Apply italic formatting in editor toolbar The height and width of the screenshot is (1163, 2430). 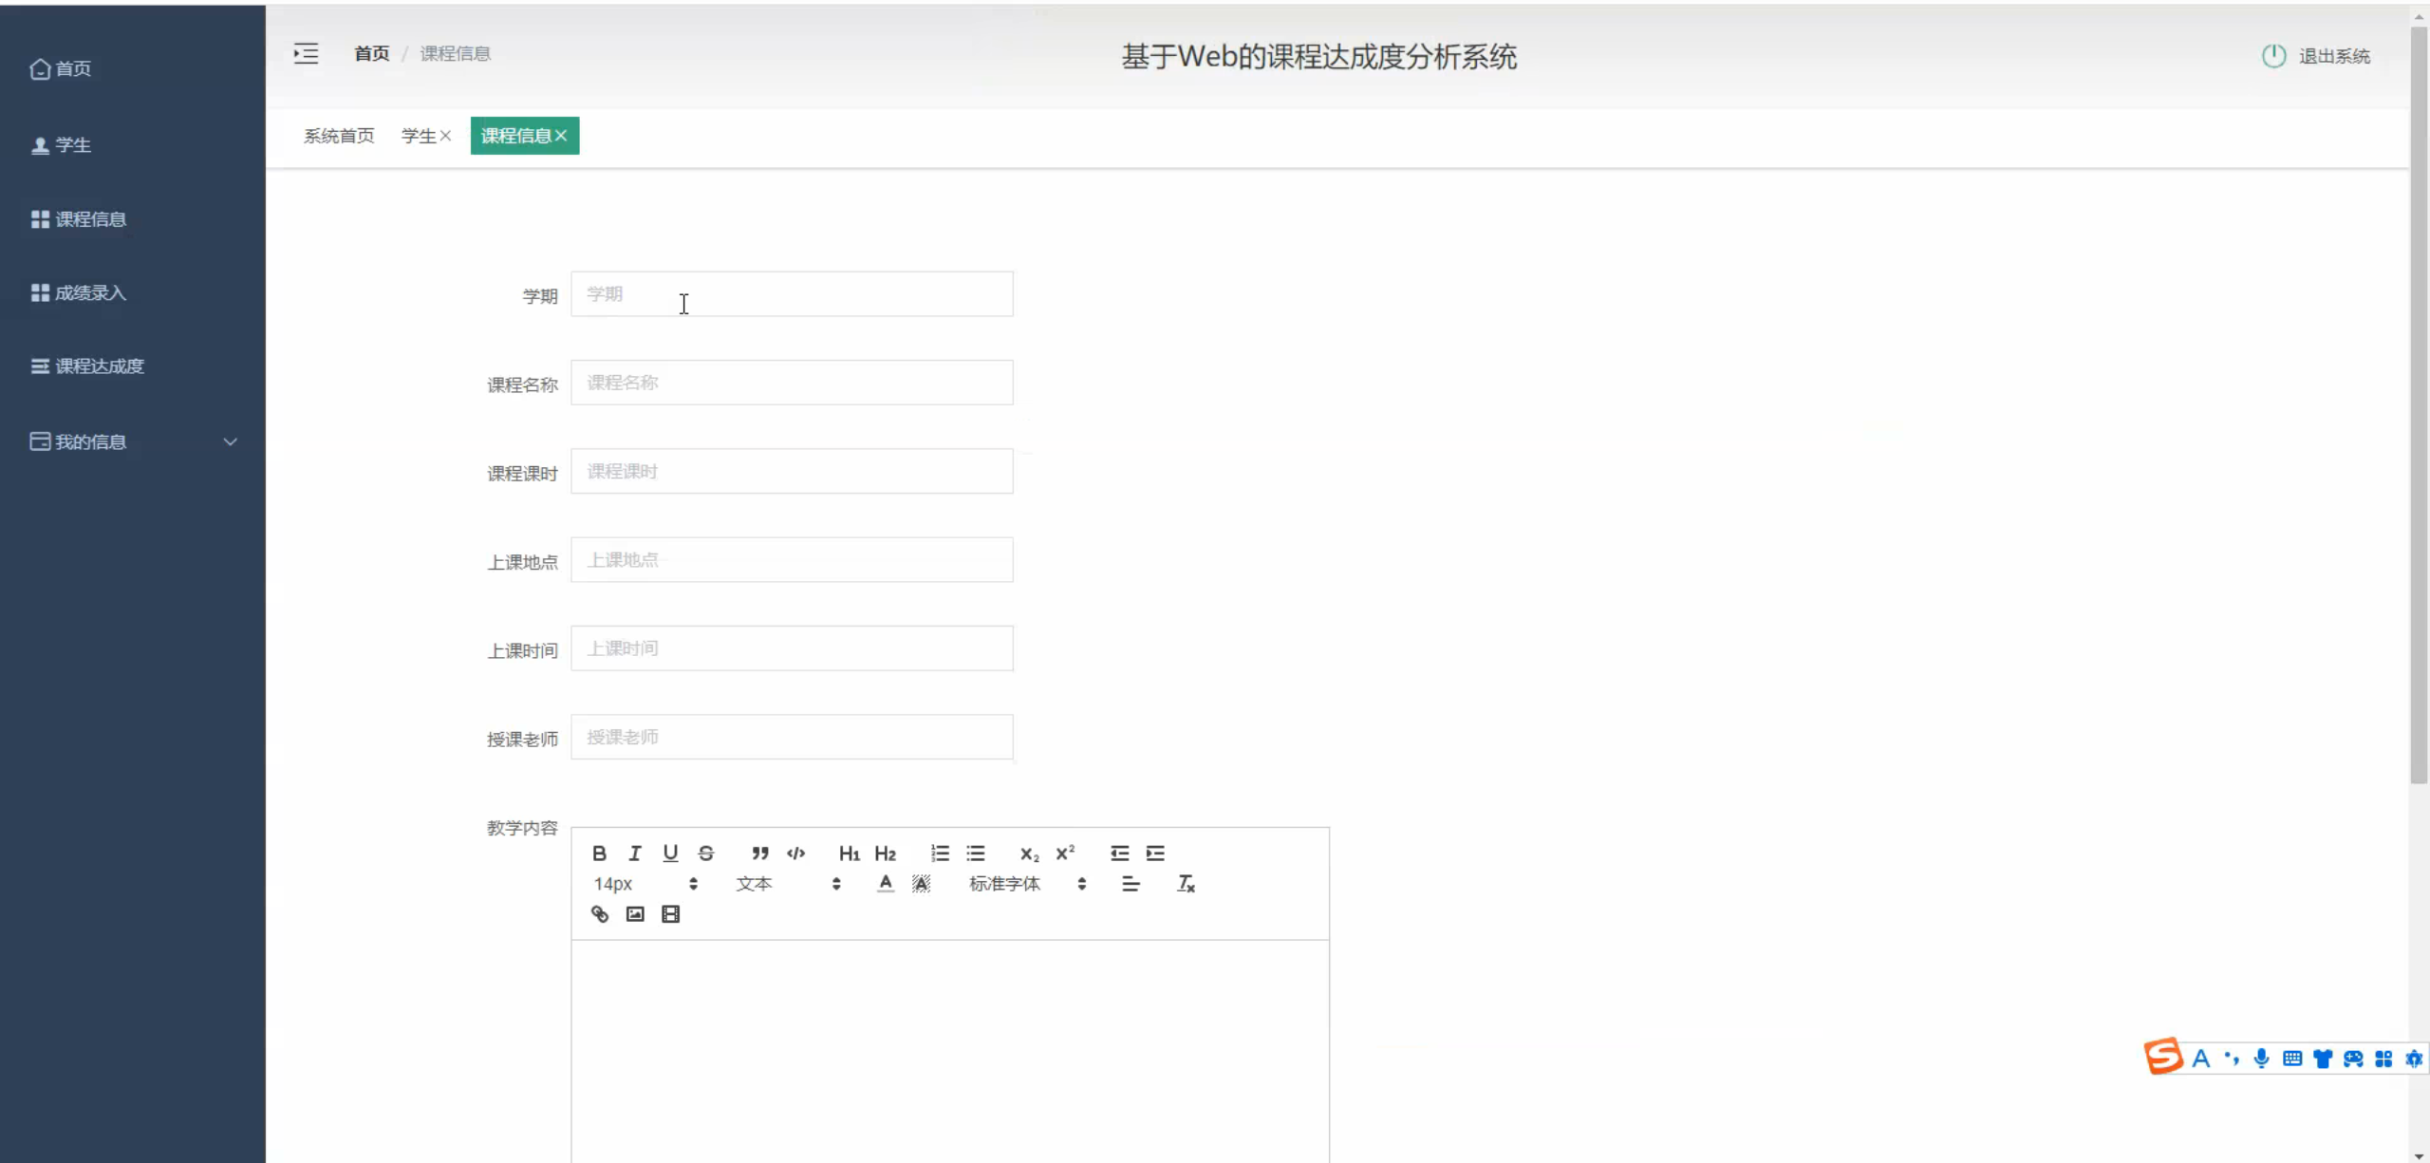(x=634, y=853)
